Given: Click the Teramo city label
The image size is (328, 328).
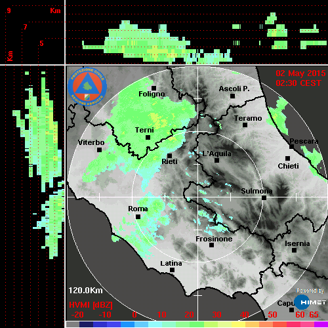Looking at the screenshot, I should [x=248, y=118].
